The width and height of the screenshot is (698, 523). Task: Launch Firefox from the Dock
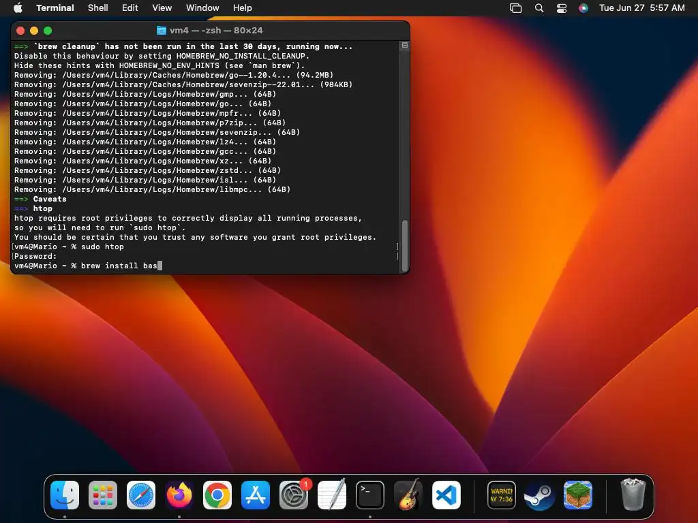(179, 494)
